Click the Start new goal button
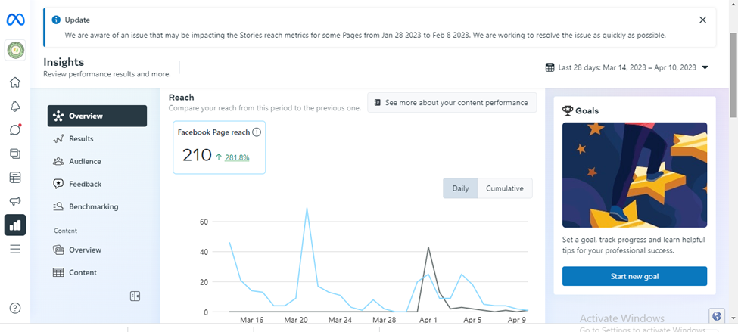Image resolution: width=738 pixels, height=332 pixels. 634,276
